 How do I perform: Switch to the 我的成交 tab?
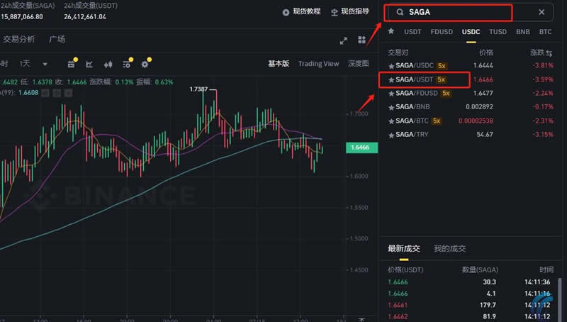tap(450, 248)
